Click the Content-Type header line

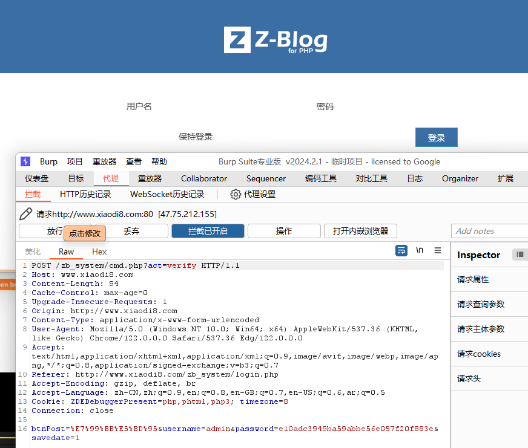click(x=145, y=320)
